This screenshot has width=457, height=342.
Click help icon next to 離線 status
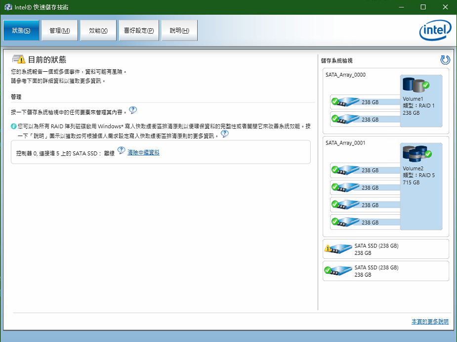(121, 150)
